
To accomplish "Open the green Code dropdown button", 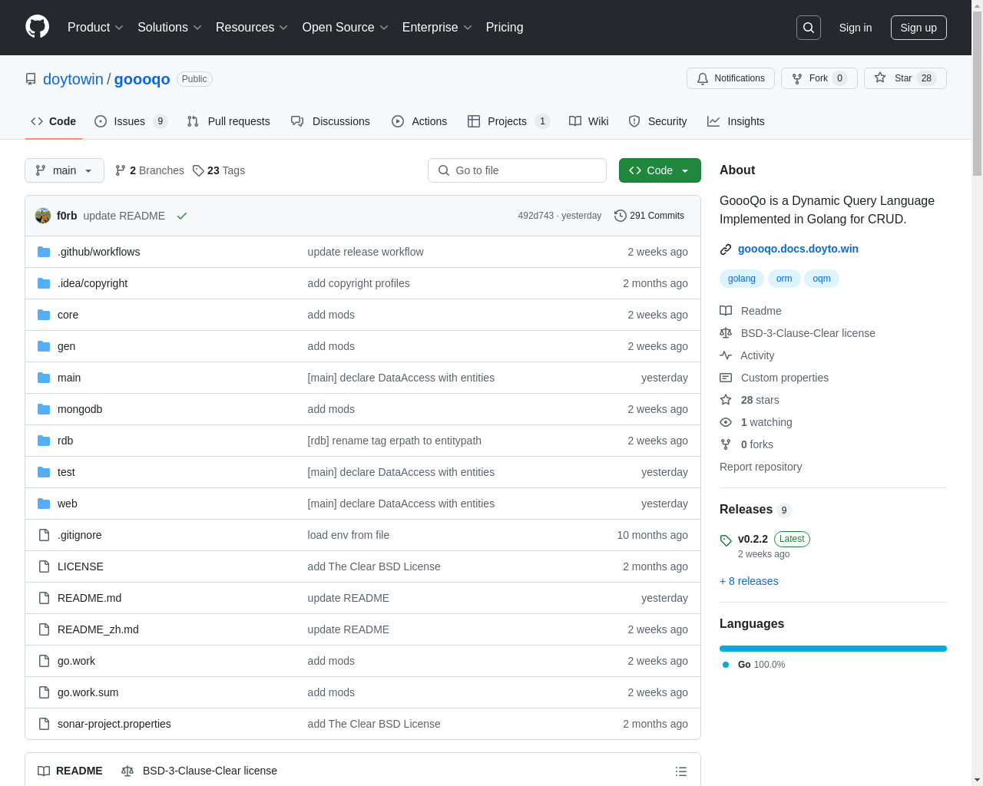I will [x=660, y=170].
